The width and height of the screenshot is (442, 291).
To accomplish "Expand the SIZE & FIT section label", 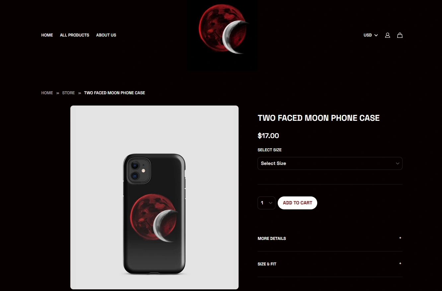I will (267, 264).
